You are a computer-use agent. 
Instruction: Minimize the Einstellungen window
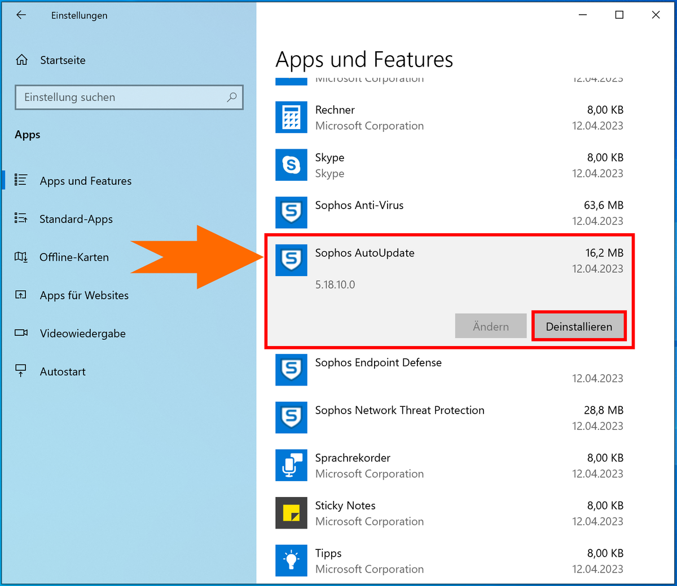583,15
